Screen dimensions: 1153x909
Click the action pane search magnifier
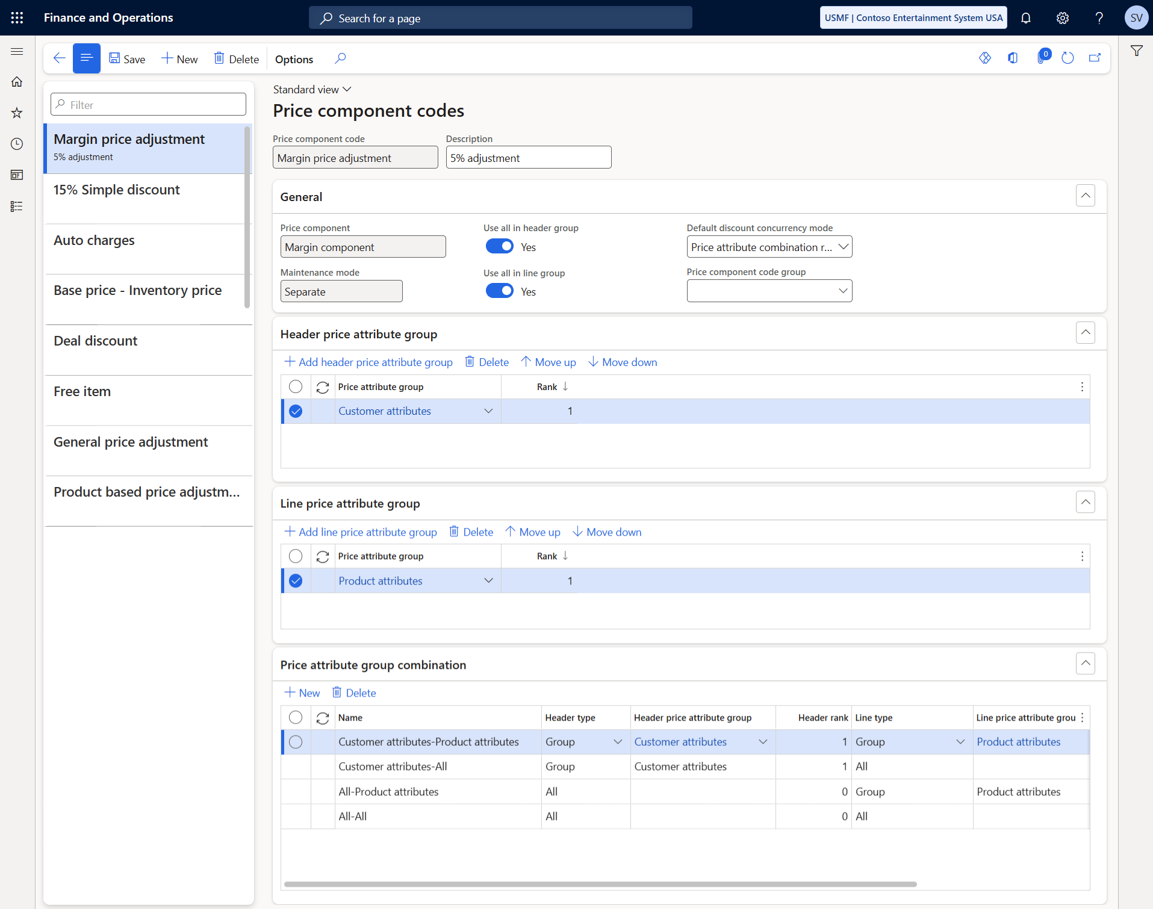[340, 58]
